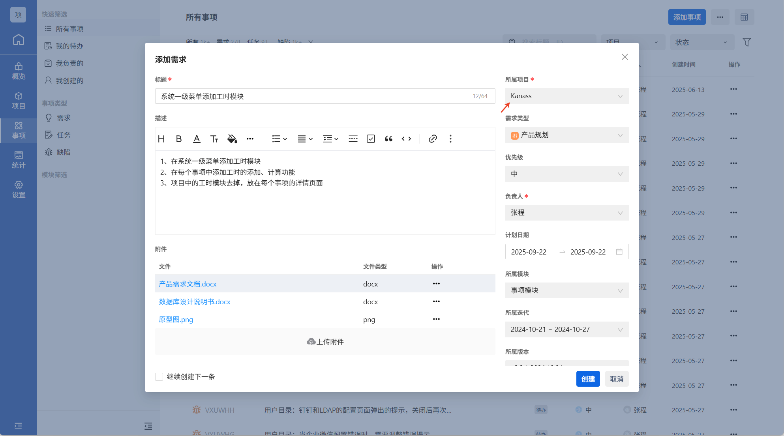Click the font color A icon

click(197, 139)
